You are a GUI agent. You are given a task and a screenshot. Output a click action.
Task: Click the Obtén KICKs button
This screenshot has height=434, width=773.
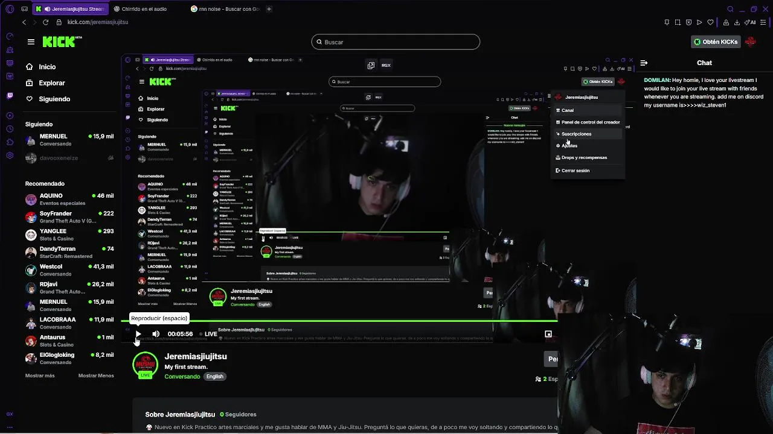click(x=716, y=42)
